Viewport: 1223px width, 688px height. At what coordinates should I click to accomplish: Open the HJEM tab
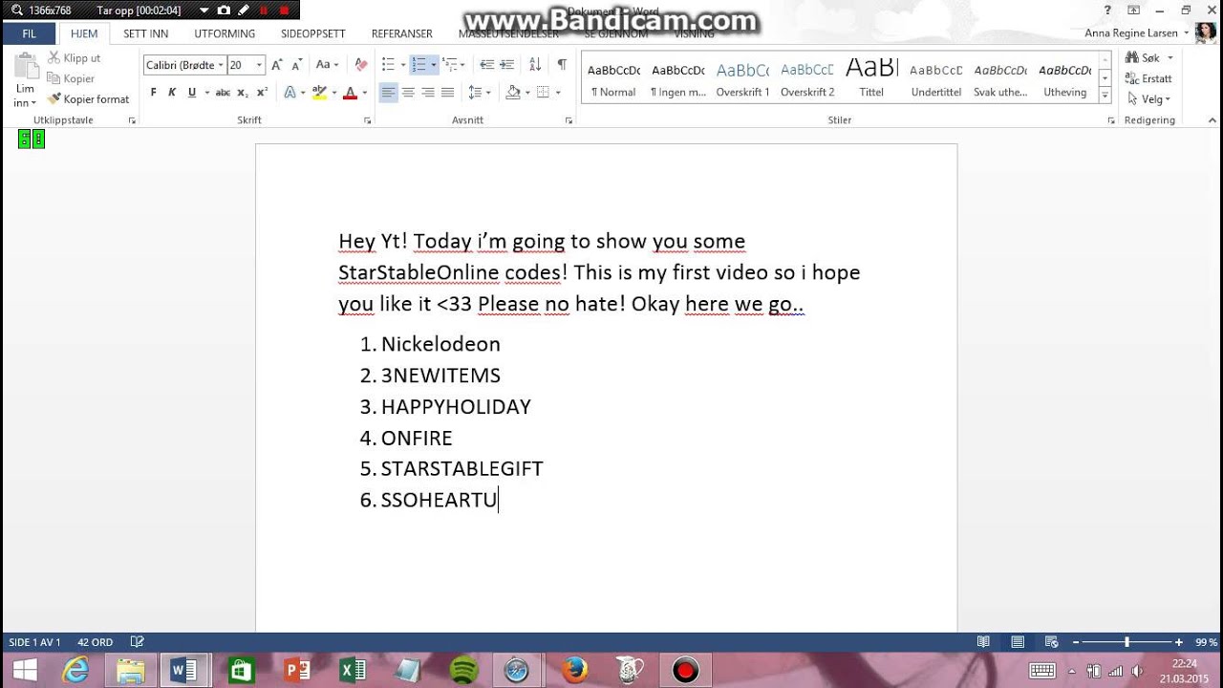tap(84, 33)
